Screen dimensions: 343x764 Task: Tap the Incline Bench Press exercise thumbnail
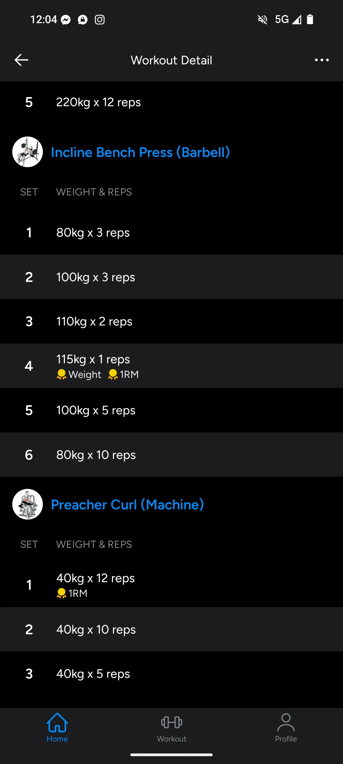(28, 152)
